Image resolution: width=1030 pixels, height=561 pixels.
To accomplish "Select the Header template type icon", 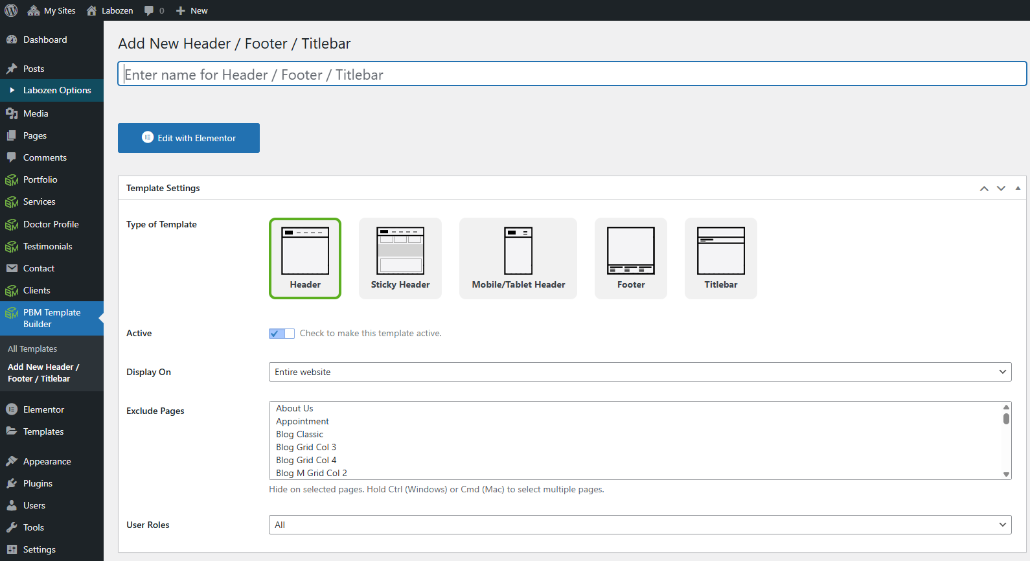I will (305, 251).
